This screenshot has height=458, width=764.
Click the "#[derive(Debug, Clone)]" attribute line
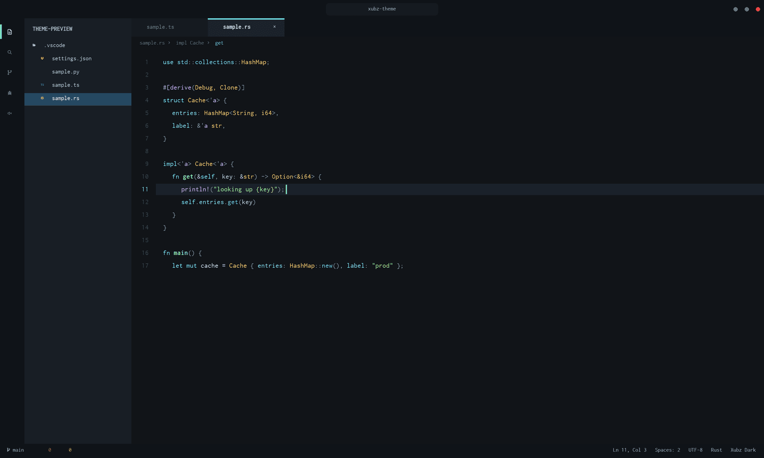tap(204, 88)
